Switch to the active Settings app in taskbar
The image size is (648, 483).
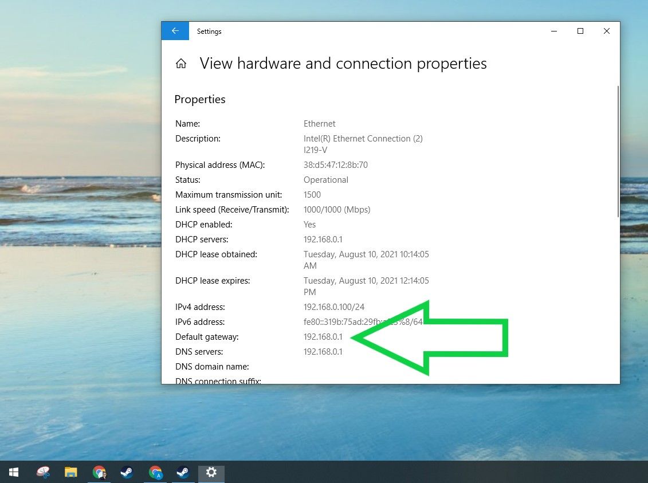click(211, 472)
